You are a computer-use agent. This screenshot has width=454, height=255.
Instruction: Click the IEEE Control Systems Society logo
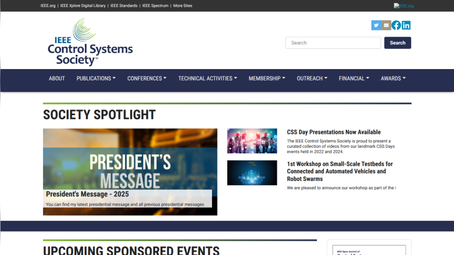90,42
